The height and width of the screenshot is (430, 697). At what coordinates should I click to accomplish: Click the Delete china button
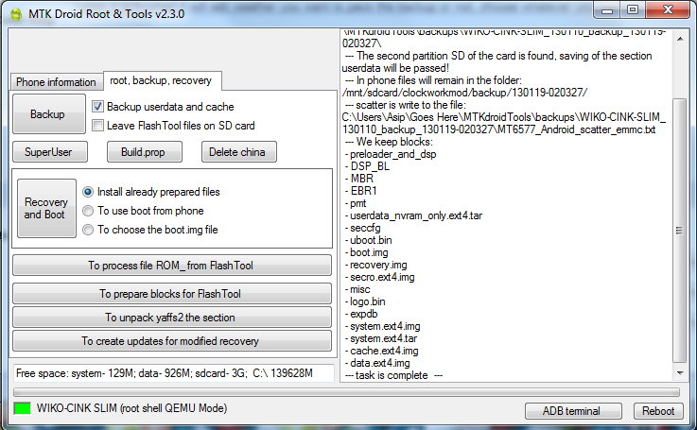click(x=238, y=152)
